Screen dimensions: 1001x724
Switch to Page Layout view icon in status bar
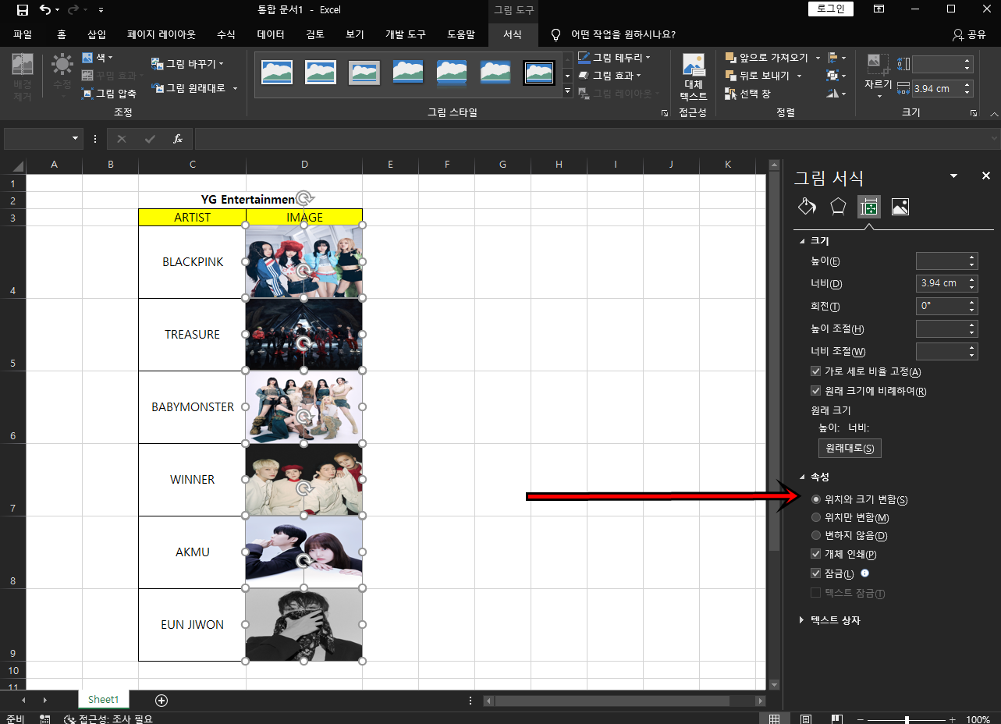pyautogui.click(x=806, y=719)
